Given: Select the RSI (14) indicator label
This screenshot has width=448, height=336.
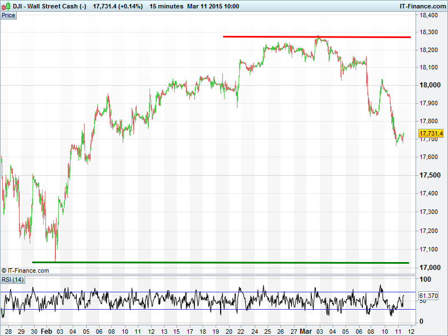Looking at the screenshot, I should tap(12, 279).
